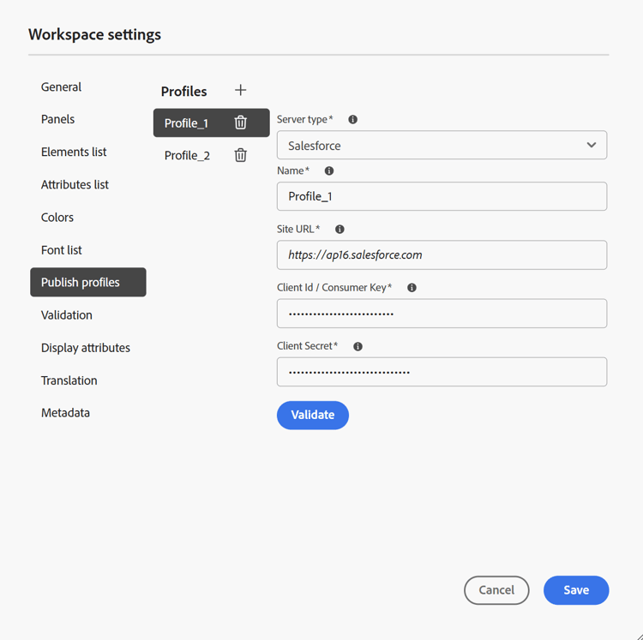Click into the Client Secret field

(x=442, y=372)
